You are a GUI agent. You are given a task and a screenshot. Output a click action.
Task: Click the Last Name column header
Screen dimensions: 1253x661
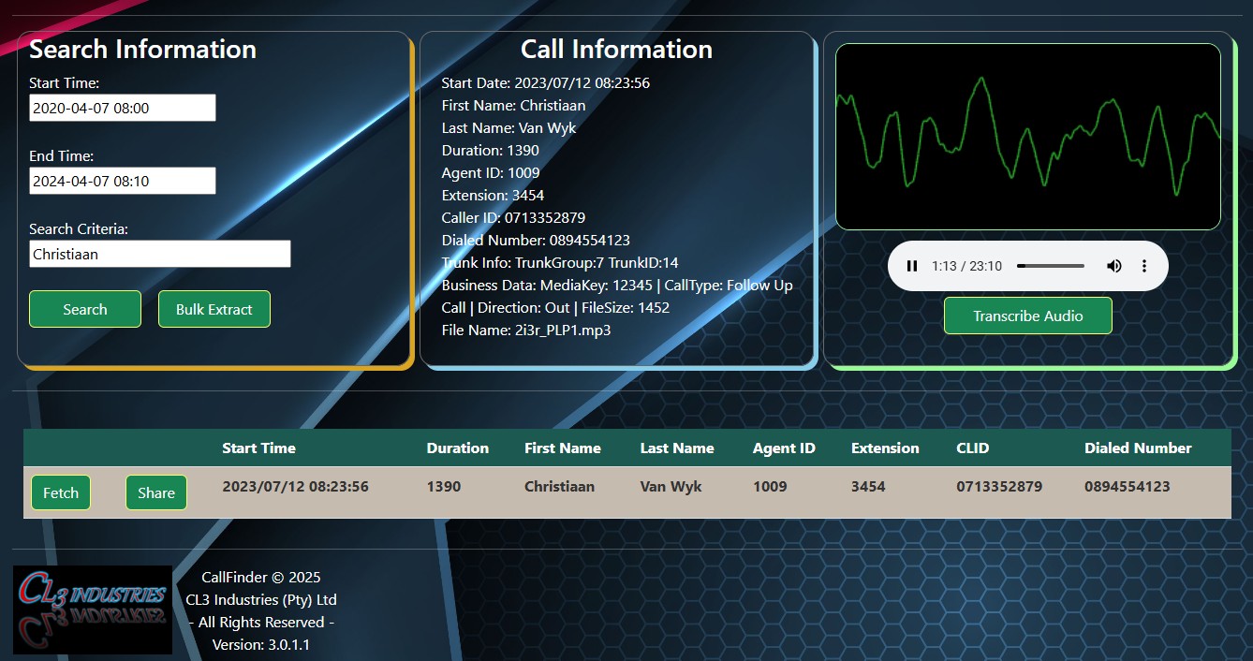676,448
